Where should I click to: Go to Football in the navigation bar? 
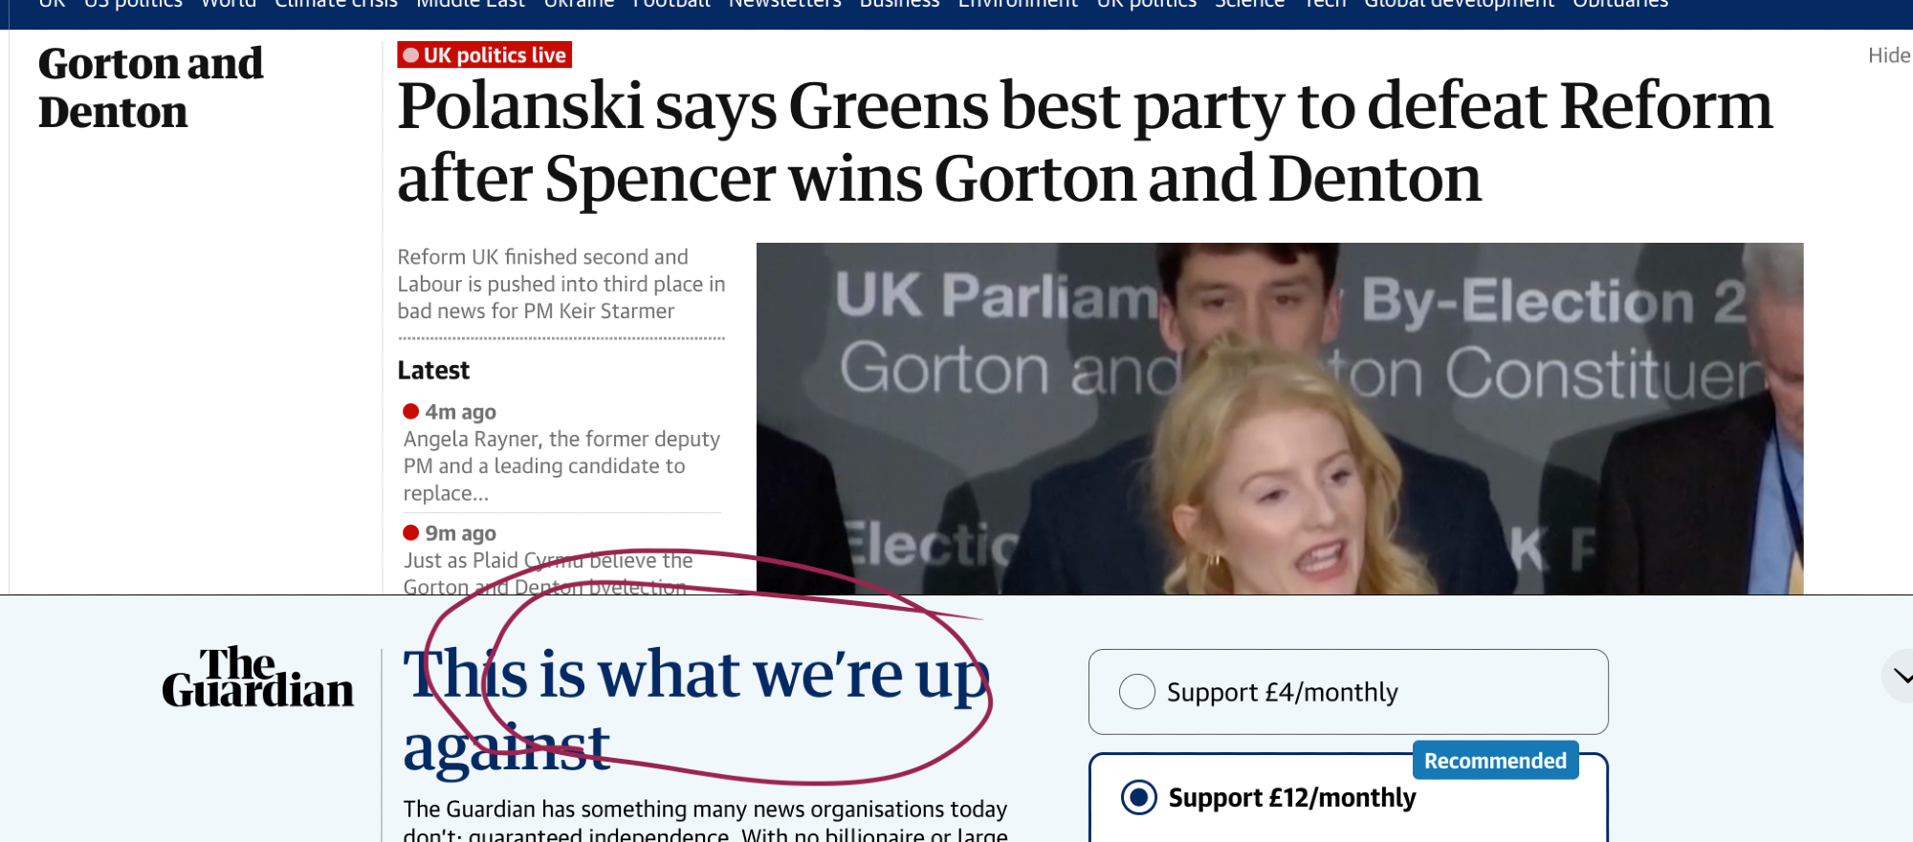tap(671, 5)
